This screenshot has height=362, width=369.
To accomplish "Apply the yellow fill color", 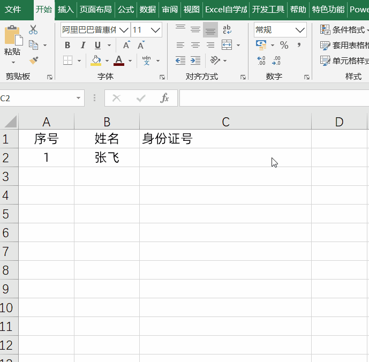I will click(96, 61).
